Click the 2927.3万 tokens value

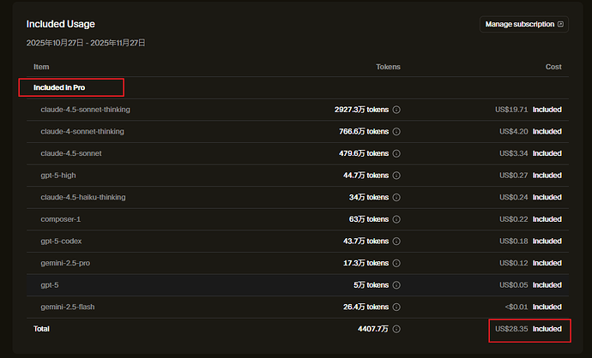[362, 110]
